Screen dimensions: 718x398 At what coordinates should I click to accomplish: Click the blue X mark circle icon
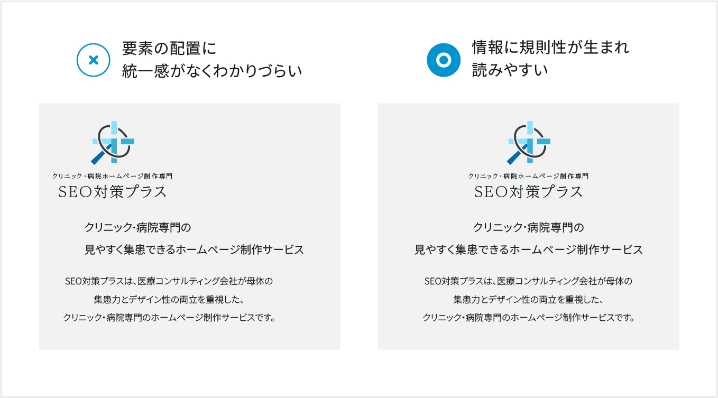[x=94, y=60]
